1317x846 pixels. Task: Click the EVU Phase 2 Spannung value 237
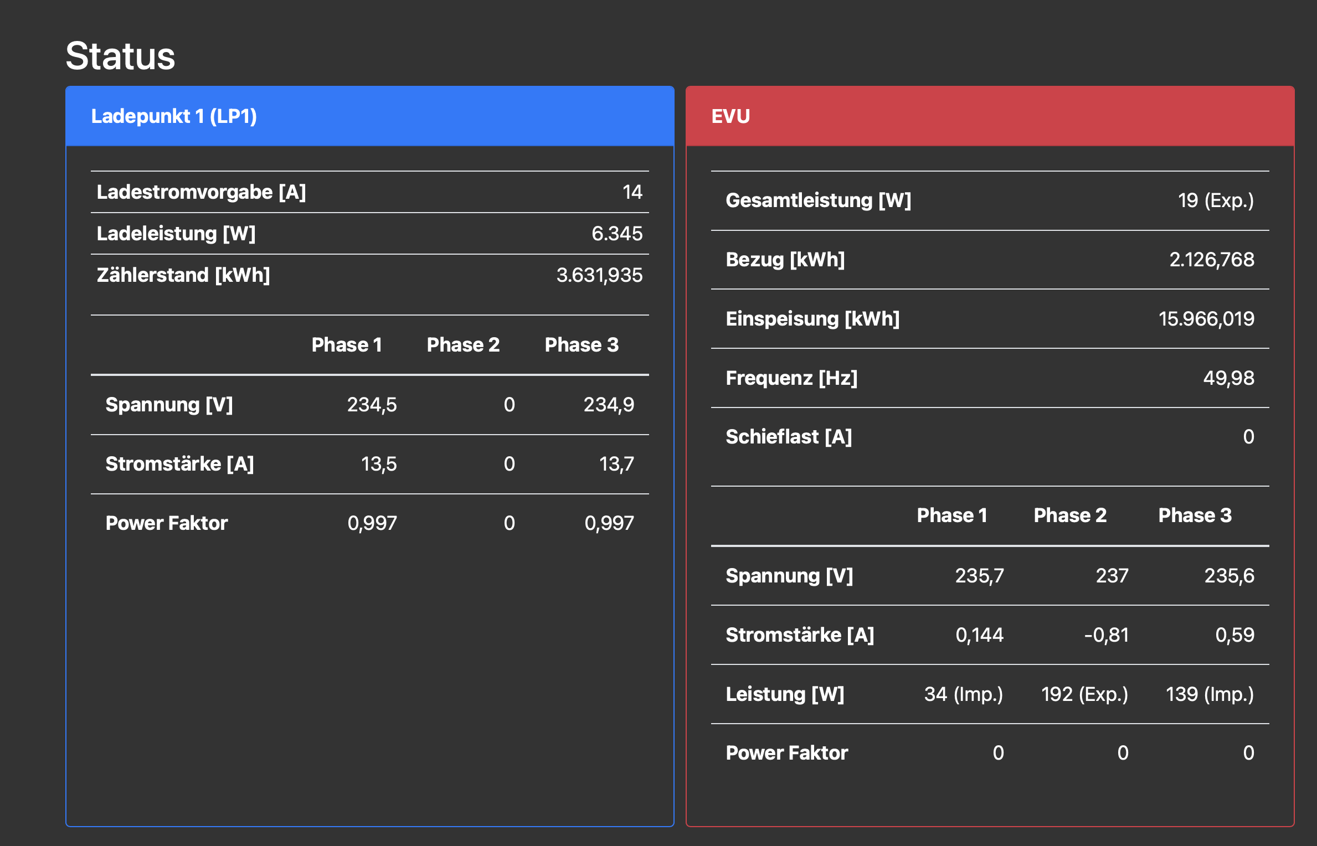1112,576
